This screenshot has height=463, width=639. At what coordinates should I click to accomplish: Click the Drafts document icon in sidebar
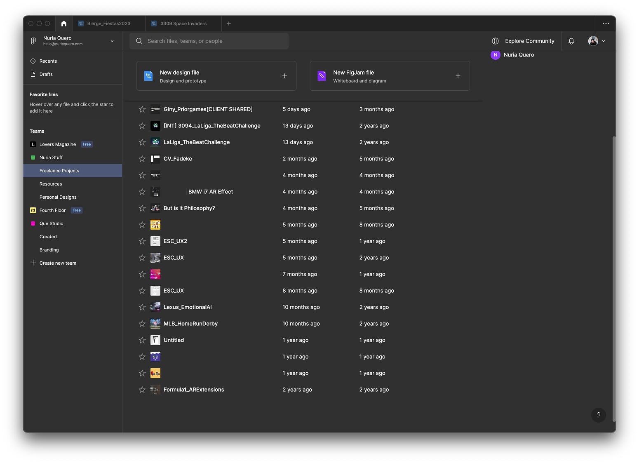click(x=33, y=74)
